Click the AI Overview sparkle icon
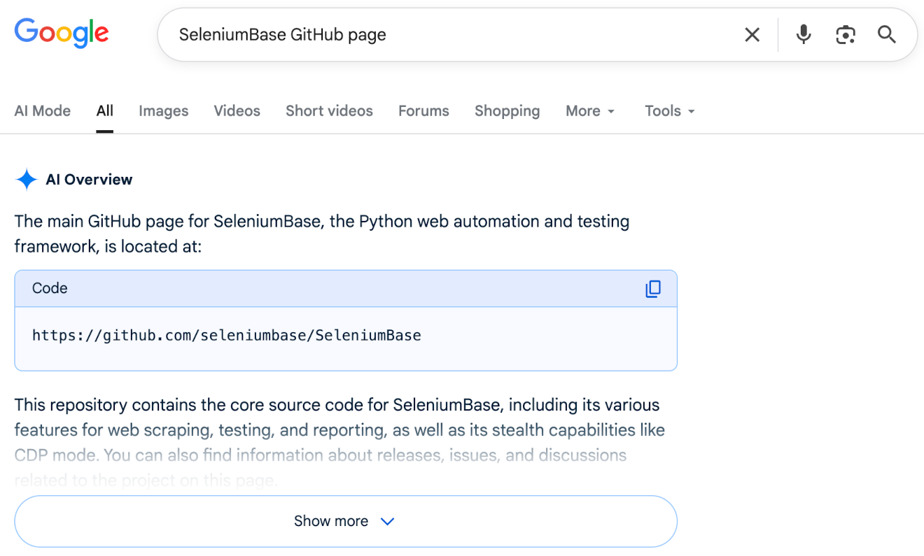 (26, 179)
